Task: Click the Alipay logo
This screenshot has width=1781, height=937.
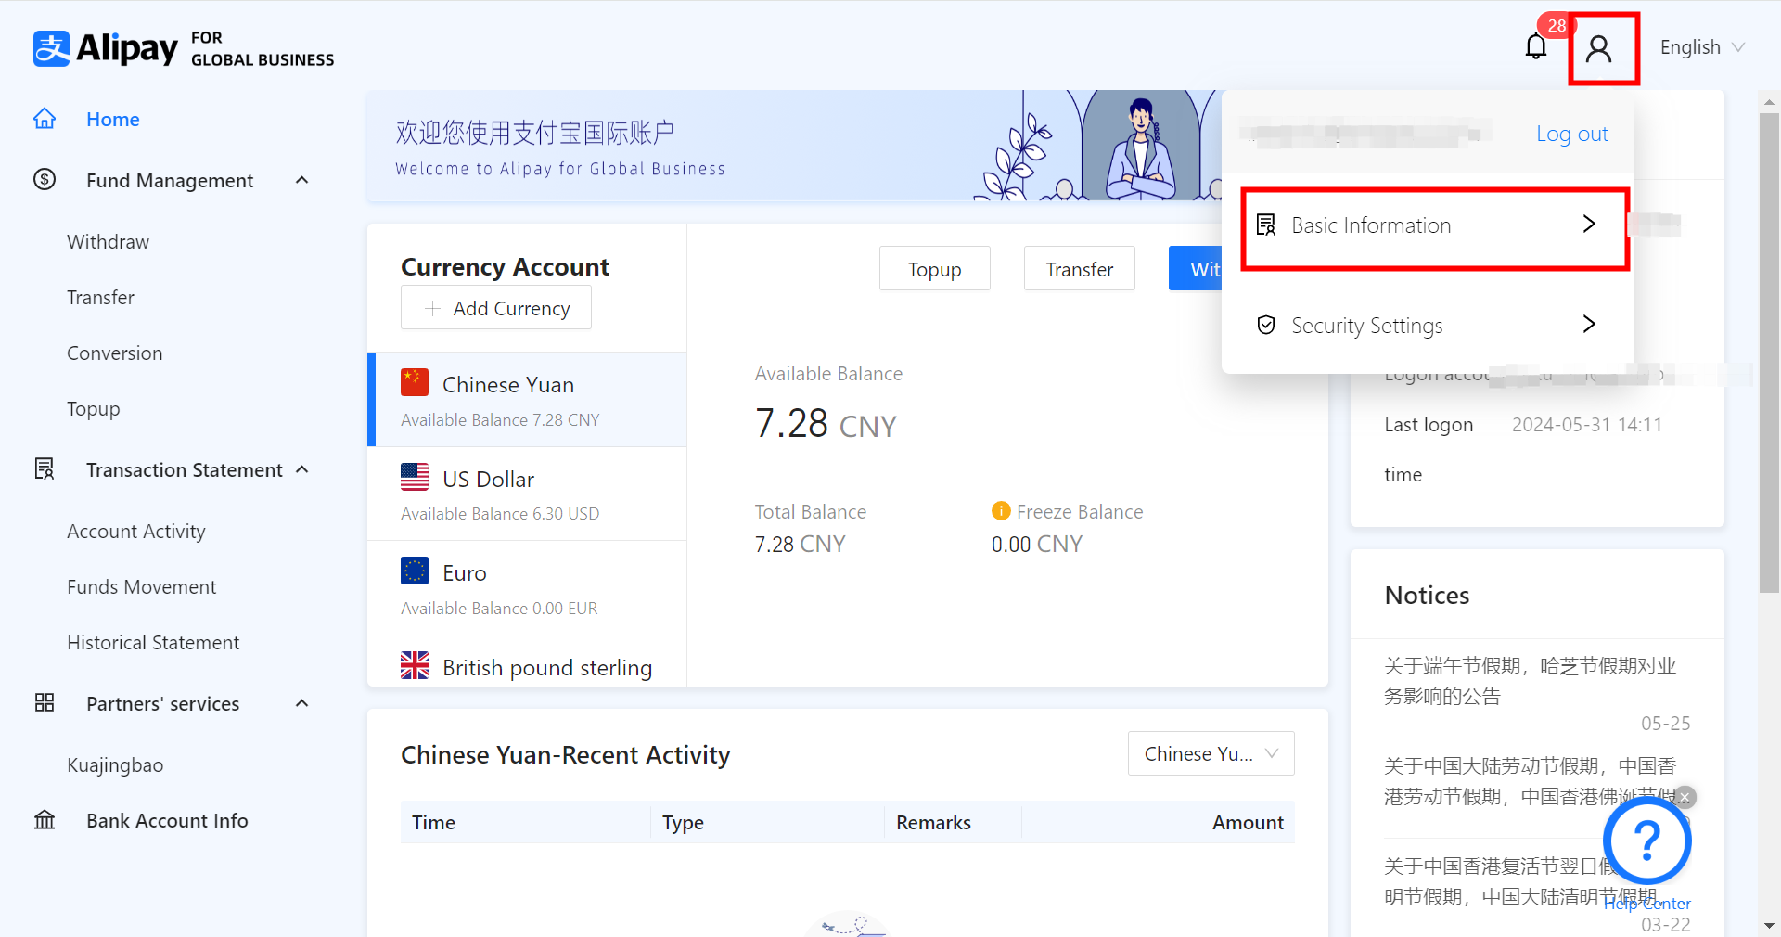Action: [x=105, y=48]
